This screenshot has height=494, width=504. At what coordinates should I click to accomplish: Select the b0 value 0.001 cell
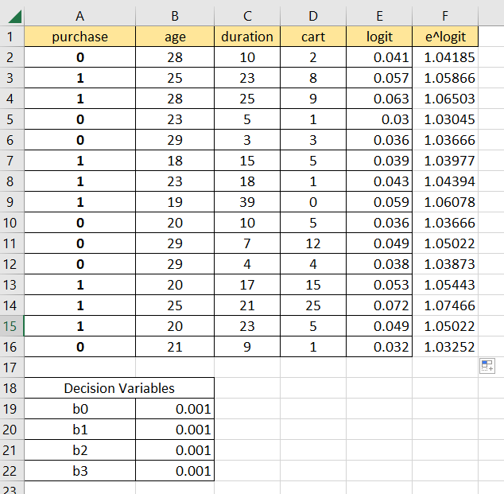pos(175,409)
